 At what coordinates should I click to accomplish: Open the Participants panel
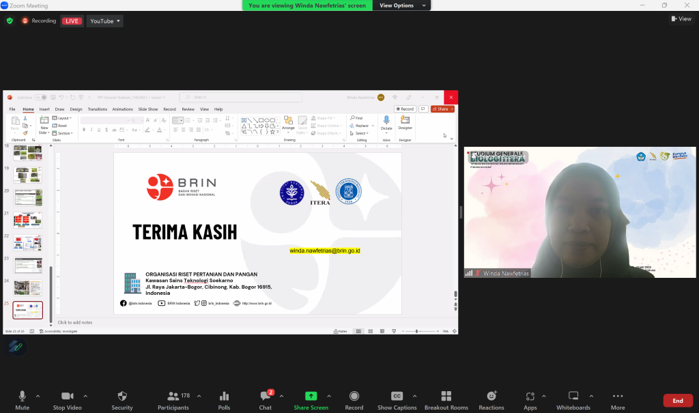click(173, 400)
